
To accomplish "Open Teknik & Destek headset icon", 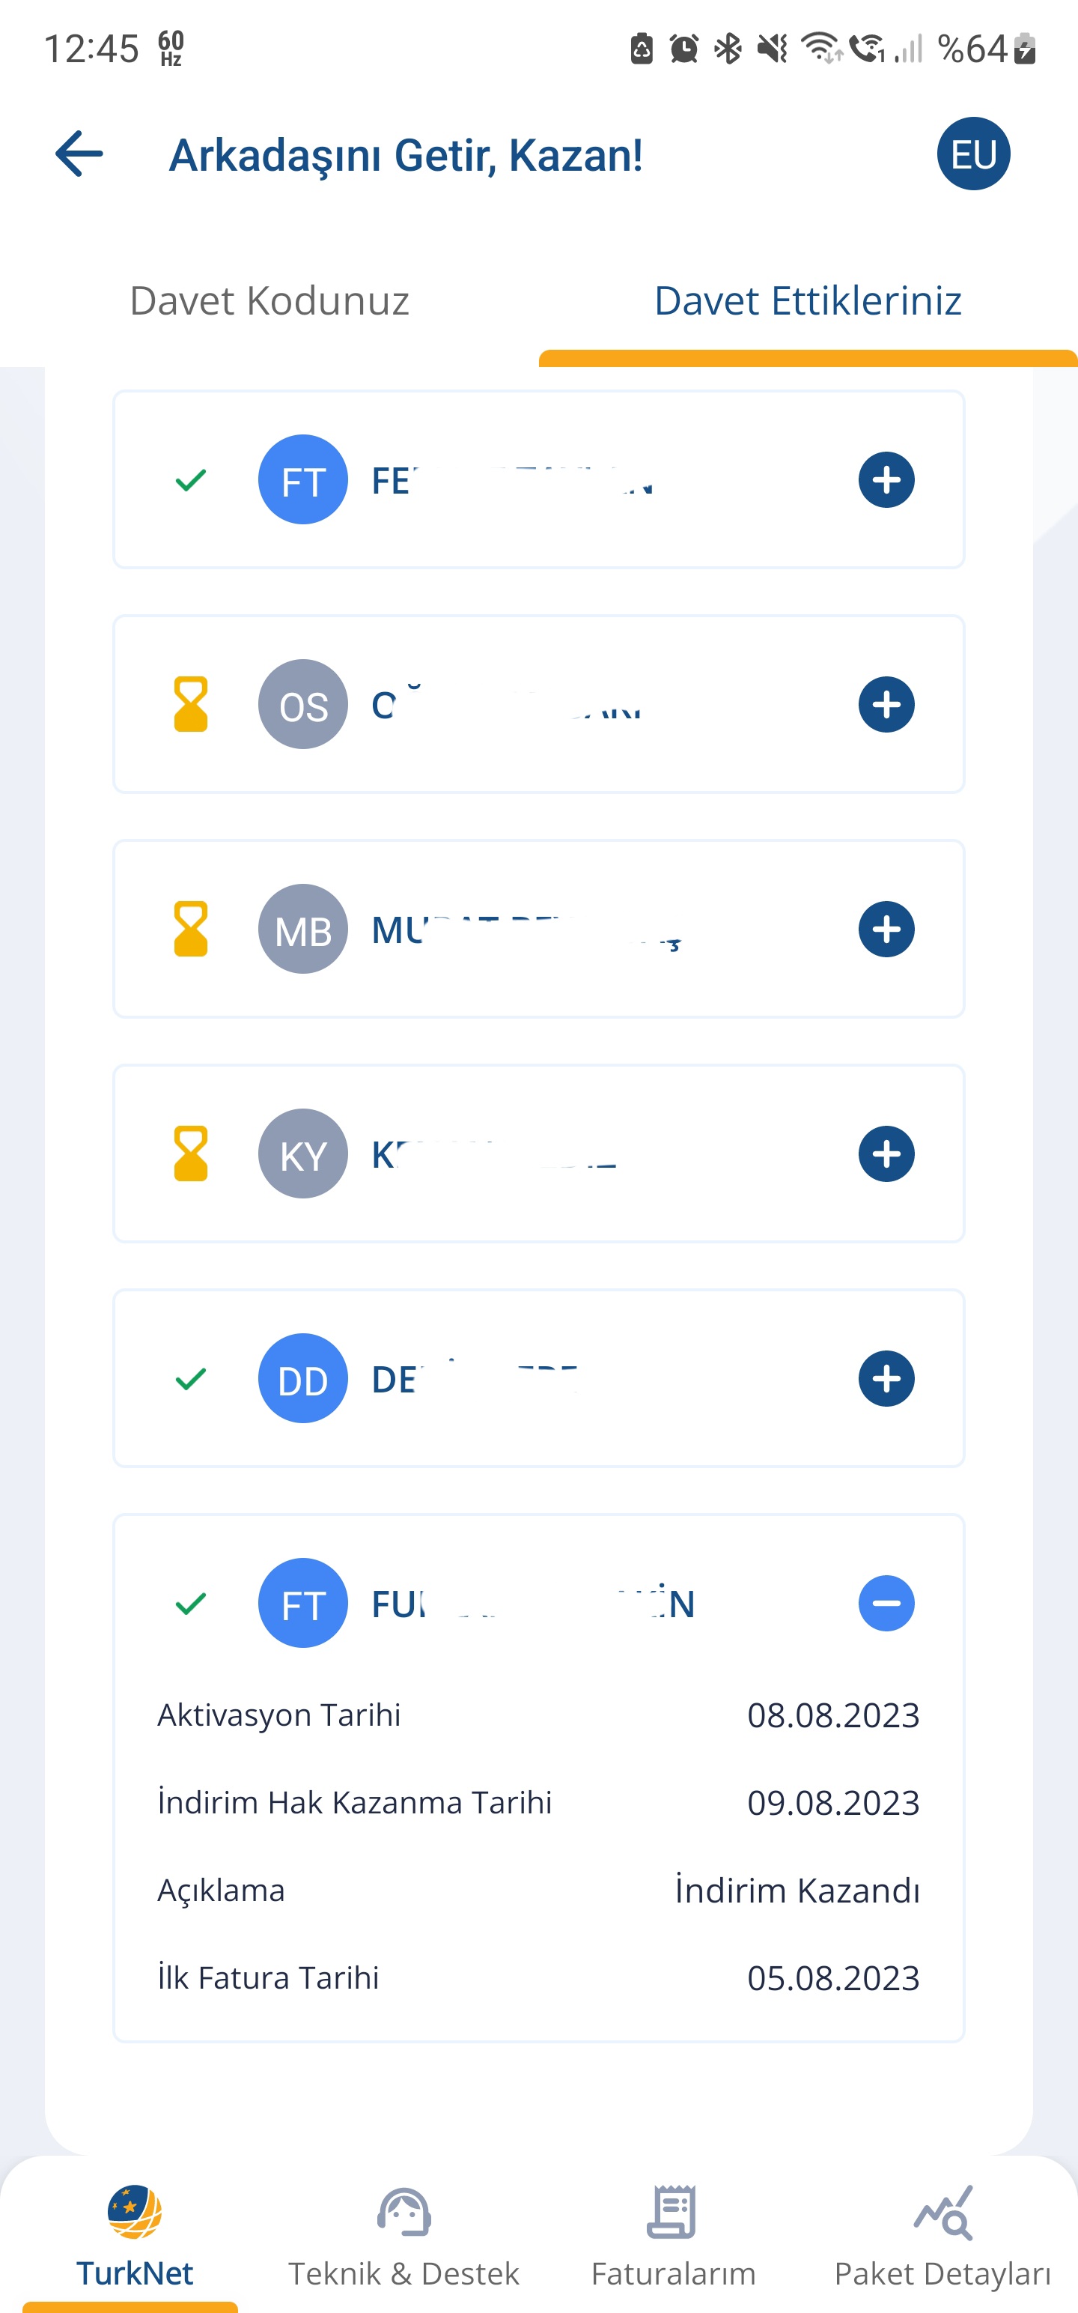I will (404, 2212).
